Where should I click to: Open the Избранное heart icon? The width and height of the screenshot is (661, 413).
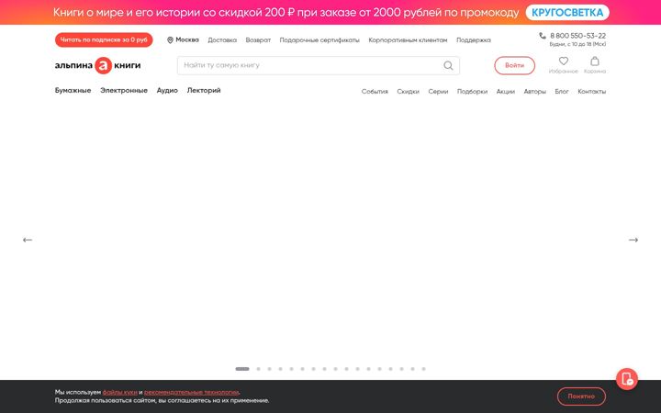pyautogui.click(x=563, y=61)
